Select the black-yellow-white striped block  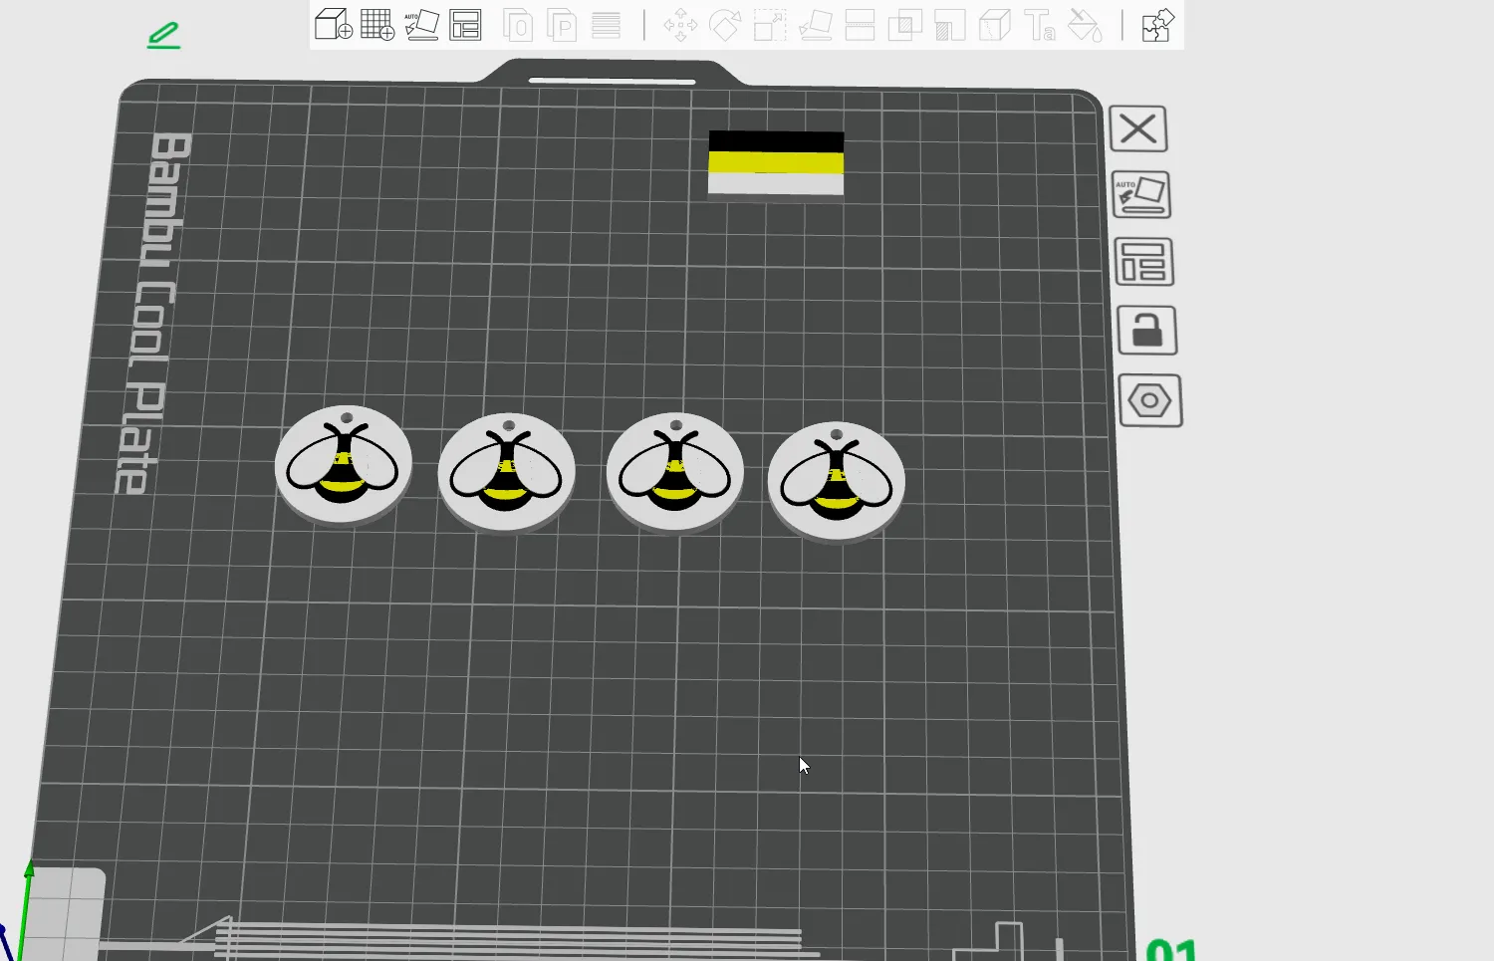(x=776, y=165)
